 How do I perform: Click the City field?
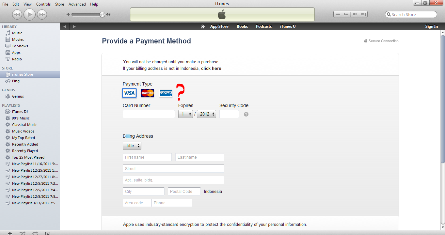coord(144,192)
